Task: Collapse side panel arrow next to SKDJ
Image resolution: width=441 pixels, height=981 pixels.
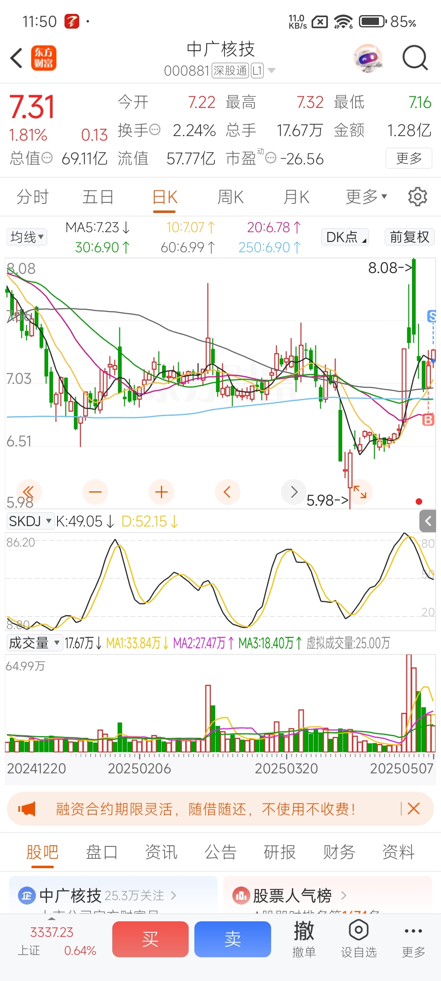Action: [x=428, y=521]
